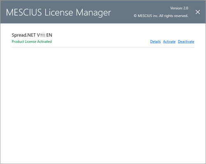Select the Spread.NET EN product name

pos(32,35)
